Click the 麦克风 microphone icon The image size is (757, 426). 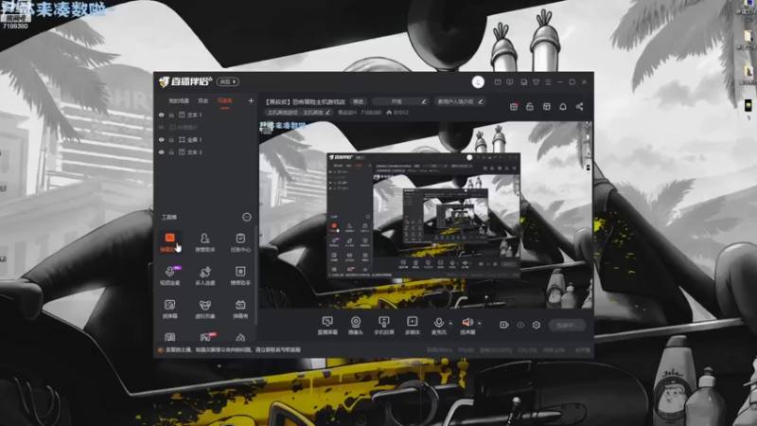[x=438, y=325]
